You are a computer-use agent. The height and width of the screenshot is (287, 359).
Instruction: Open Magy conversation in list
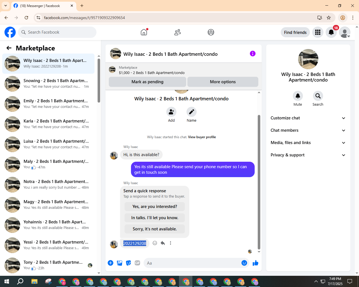49,205
